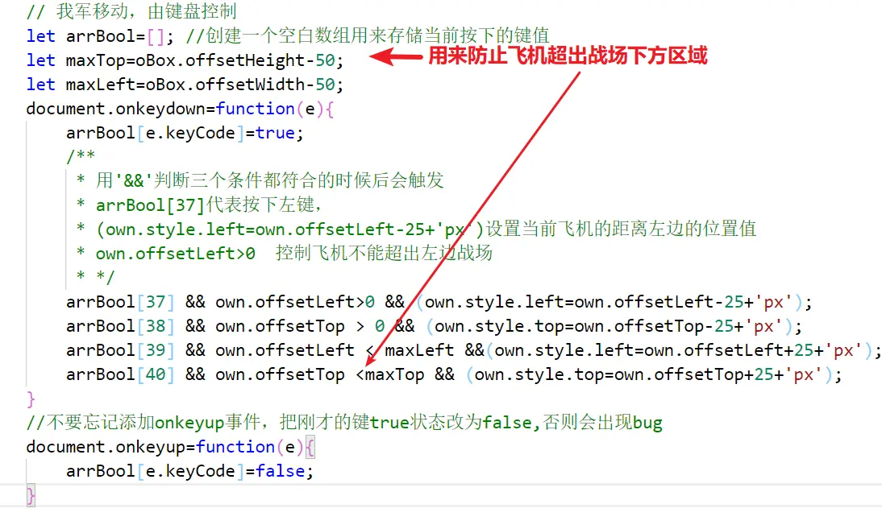Click the comment '// 我军移动，由键盘控制'
Image resolution: width=882 pixels, height=529 pixels.
point(131,11)
